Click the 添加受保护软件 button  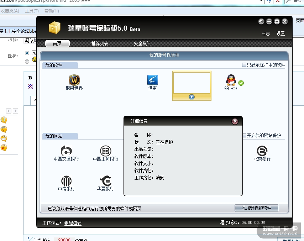257,208
